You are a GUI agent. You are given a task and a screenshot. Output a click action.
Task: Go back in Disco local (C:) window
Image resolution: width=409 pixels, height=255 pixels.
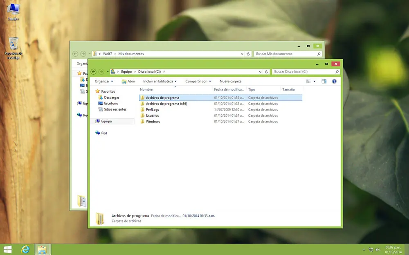coord(93,71)
